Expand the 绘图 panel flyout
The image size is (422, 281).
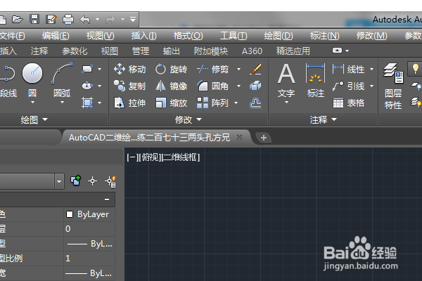[34, 119]
